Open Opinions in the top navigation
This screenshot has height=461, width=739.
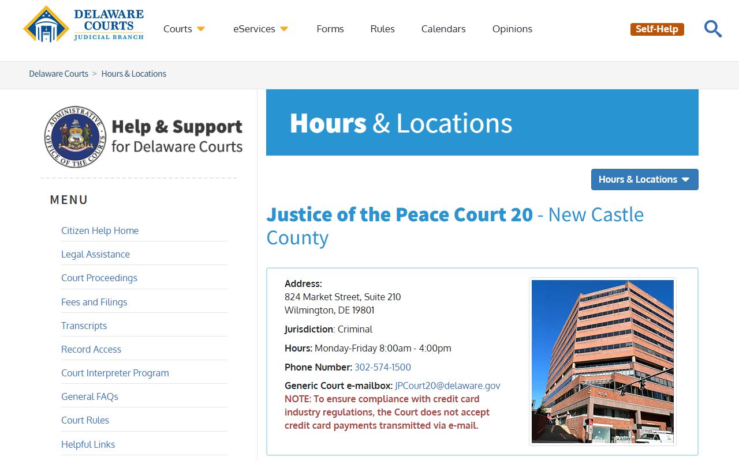512,29
